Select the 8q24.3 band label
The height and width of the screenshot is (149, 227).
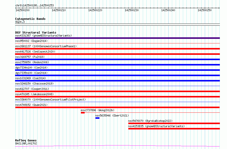click(20, 22)
